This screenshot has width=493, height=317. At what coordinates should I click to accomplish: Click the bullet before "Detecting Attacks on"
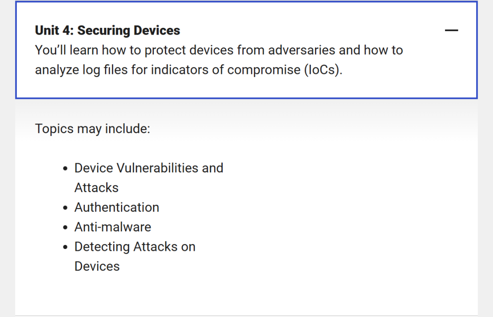(65, 247)
